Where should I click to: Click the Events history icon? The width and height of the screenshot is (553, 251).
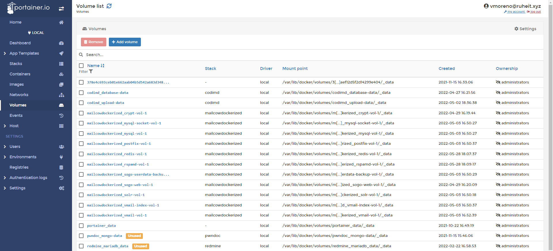click(x=61, y=116)
